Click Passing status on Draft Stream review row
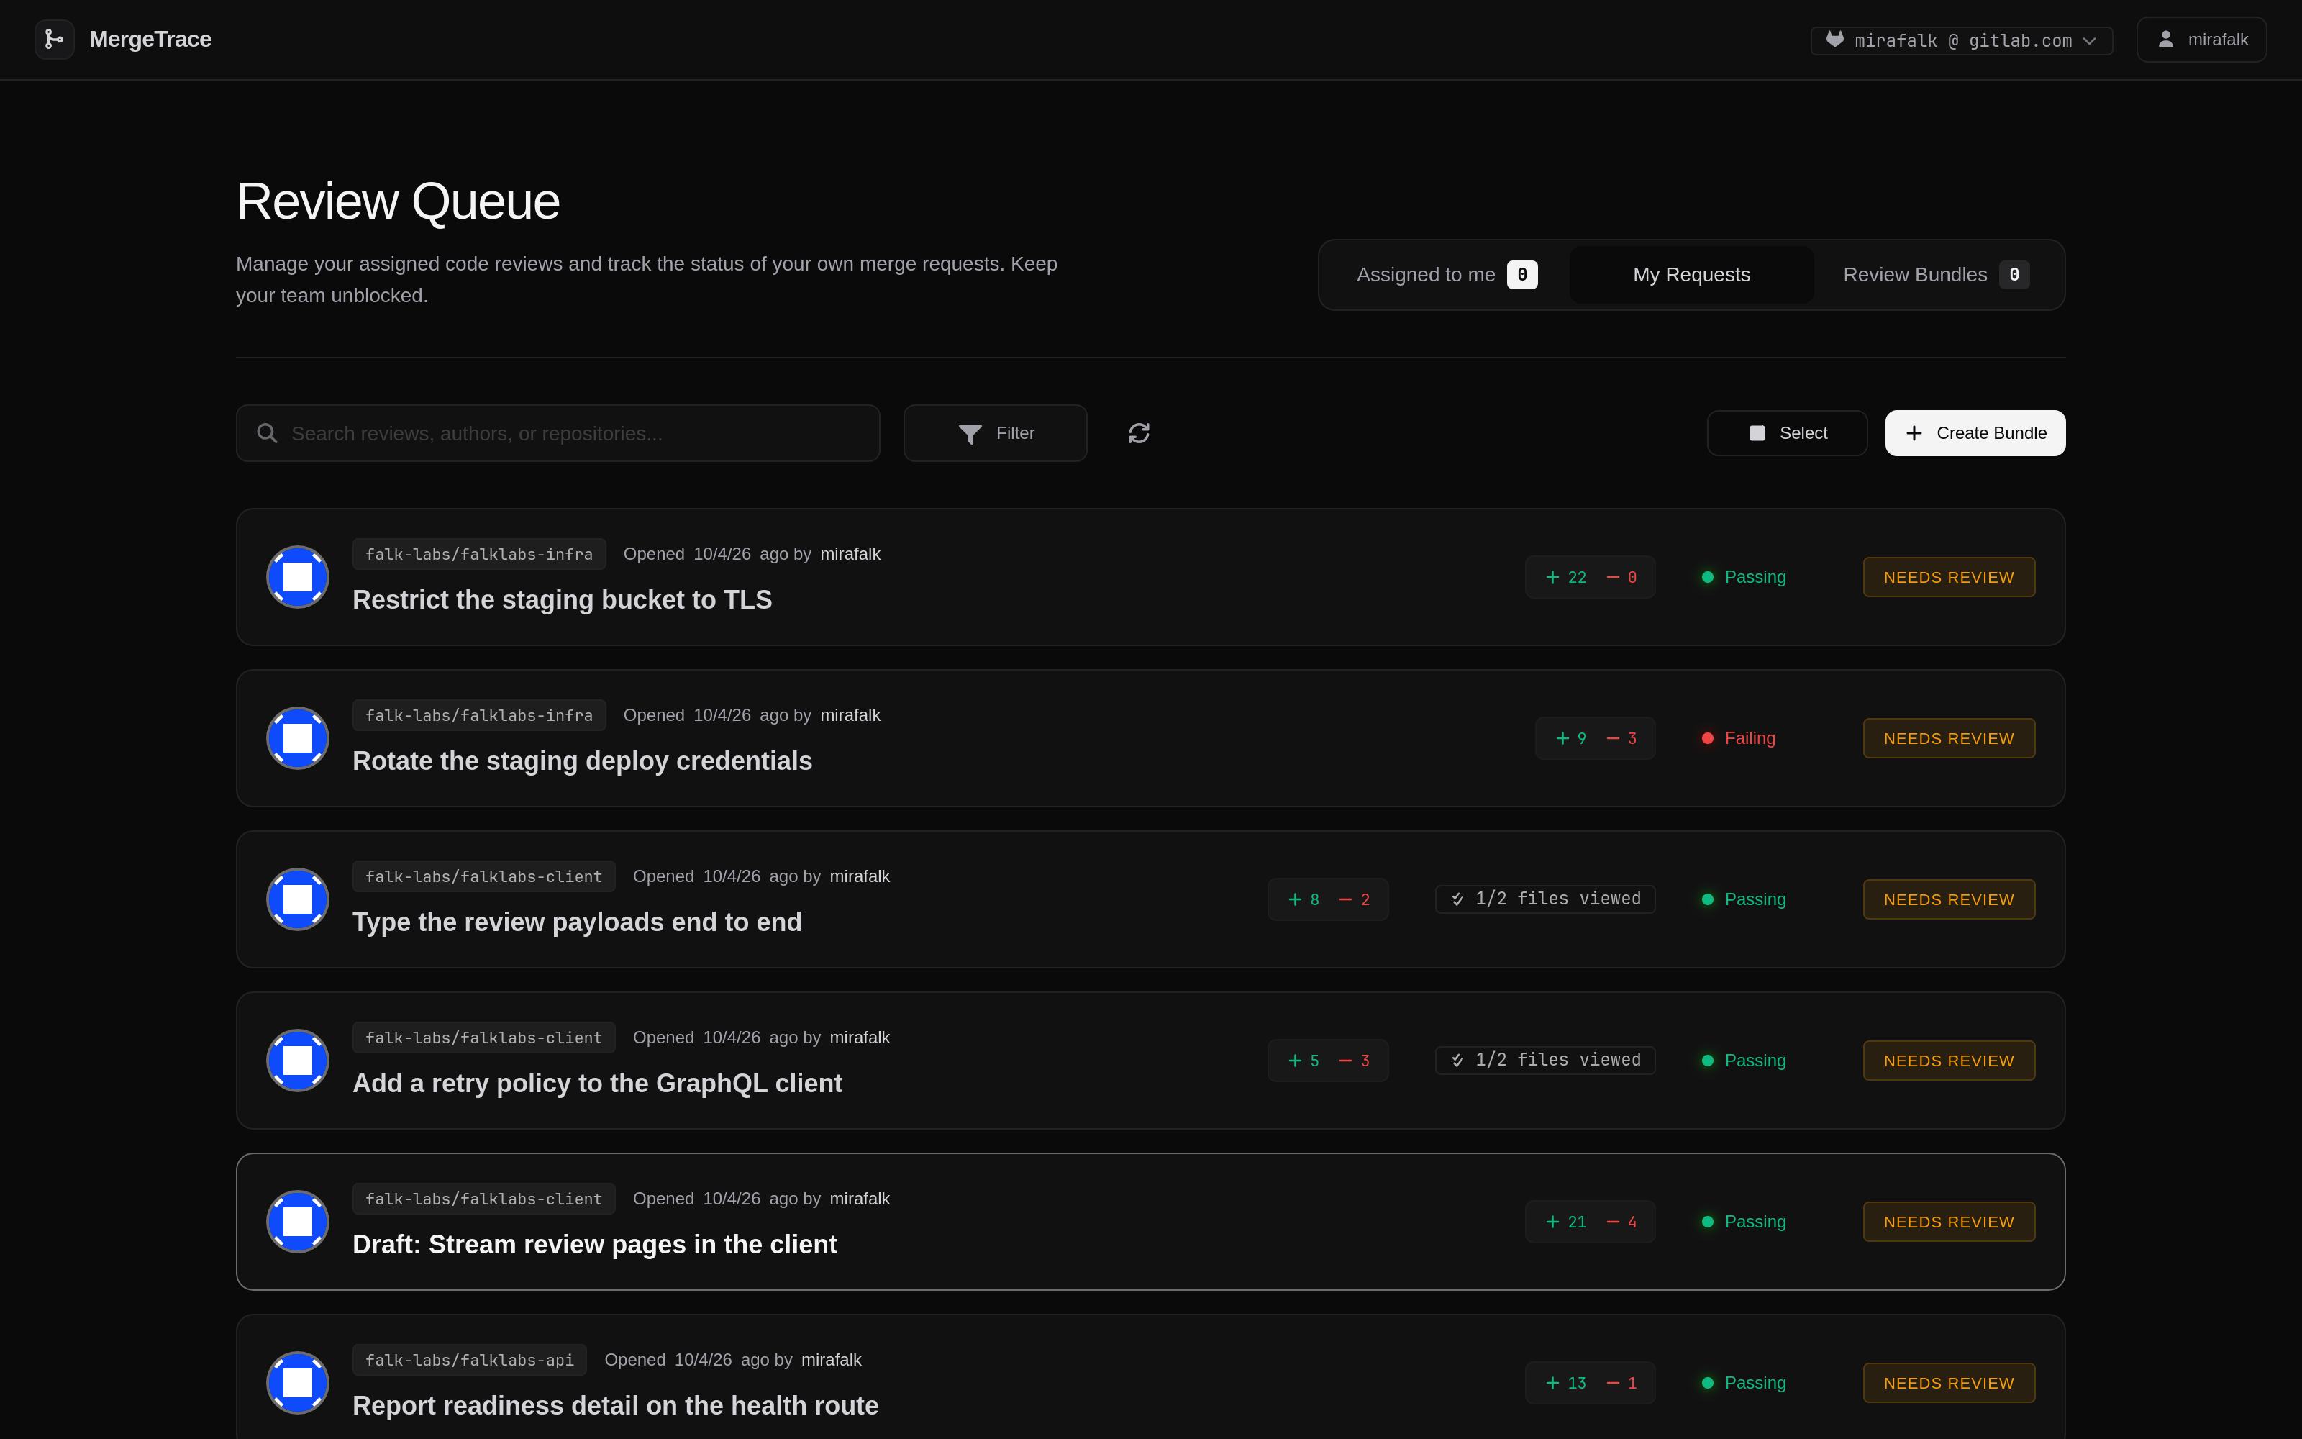 1744,1222
